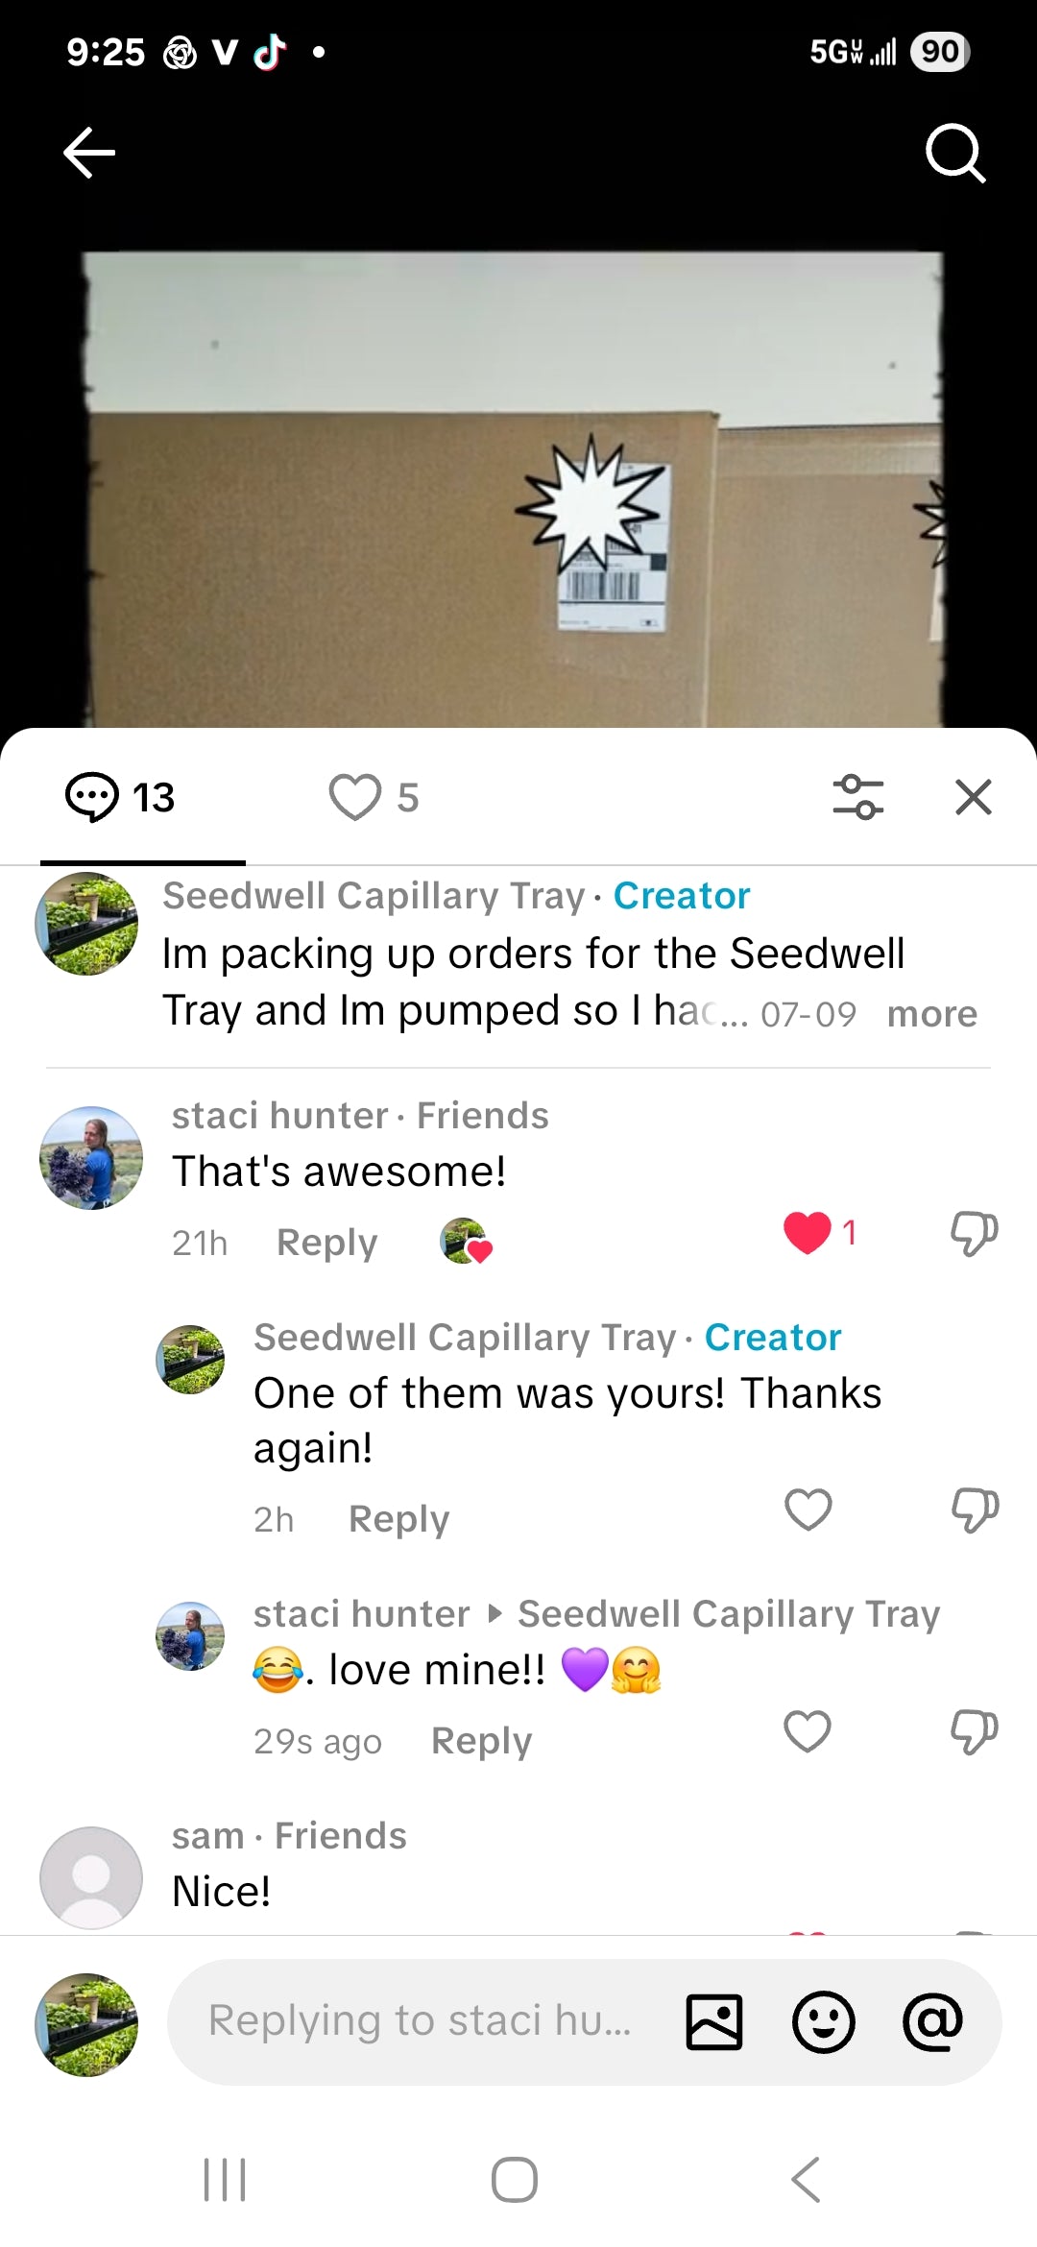Open search with the magnifier icon

955,153
